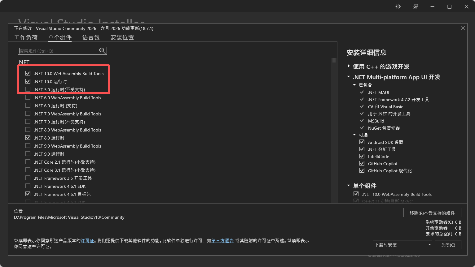Collapse .NET Multi-platform App UI 开发 section

[349, 77]
